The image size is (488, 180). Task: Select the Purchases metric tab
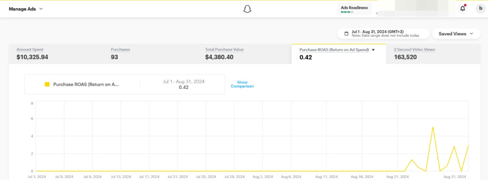pyautogui.click(x=120, y=54)
